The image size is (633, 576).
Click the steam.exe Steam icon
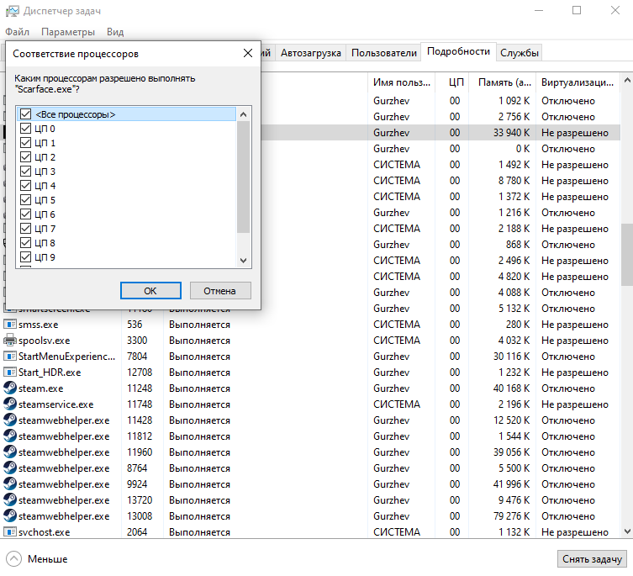coord(10,388)
